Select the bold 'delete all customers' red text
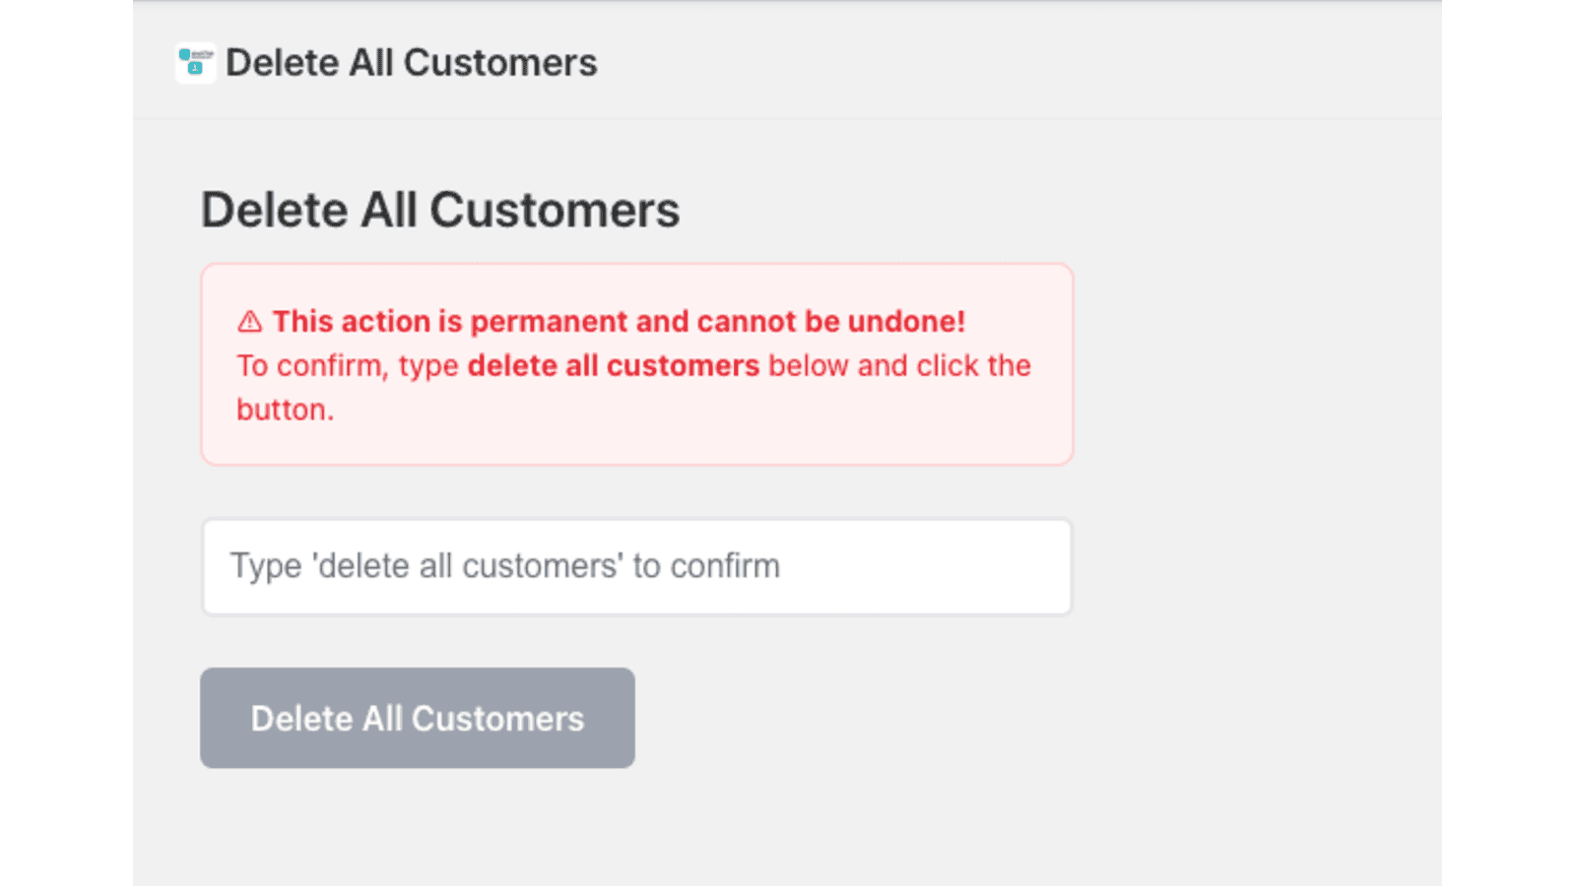This screenshot has height=886, width=1576. (x=612, y=365)
